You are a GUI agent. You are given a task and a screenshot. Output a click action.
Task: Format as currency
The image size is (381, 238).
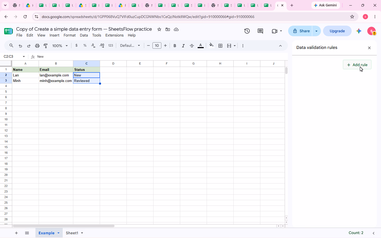[x=76, y=45]
